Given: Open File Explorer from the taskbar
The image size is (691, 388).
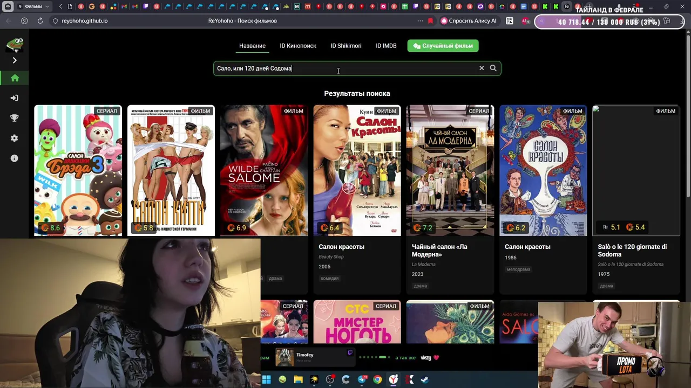Looking at the screenshot, I should tap(298, 379).
